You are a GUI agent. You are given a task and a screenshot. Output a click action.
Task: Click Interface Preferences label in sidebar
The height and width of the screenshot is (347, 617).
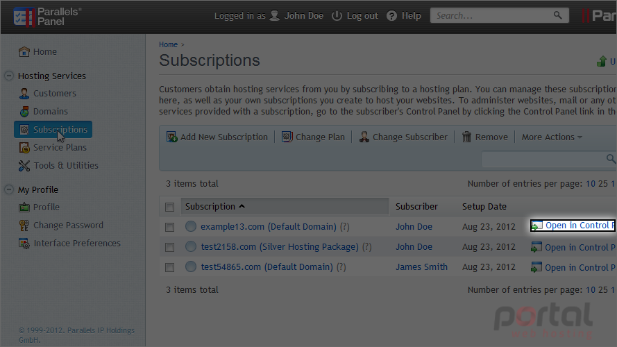(x=77, y=243)
